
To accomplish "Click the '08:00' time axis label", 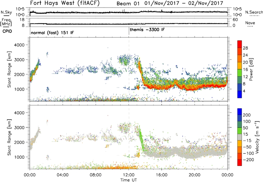I will pos(96,175).
